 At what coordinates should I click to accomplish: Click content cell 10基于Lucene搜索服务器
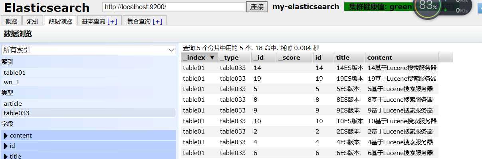pos(402,121)
